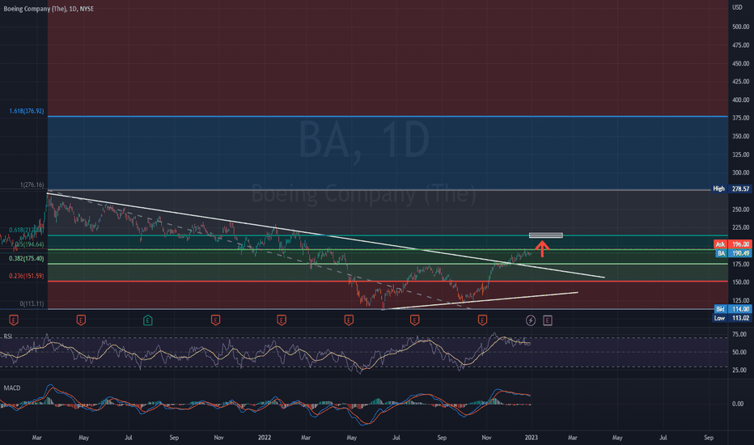Click the USD currency label on the price axis

pos(738,7)
